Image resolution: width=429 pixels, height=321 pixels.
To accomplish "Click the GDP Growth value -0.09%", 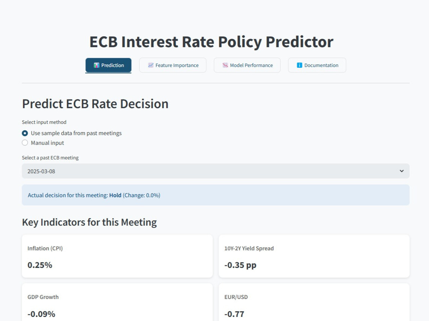I will (41, 314).
